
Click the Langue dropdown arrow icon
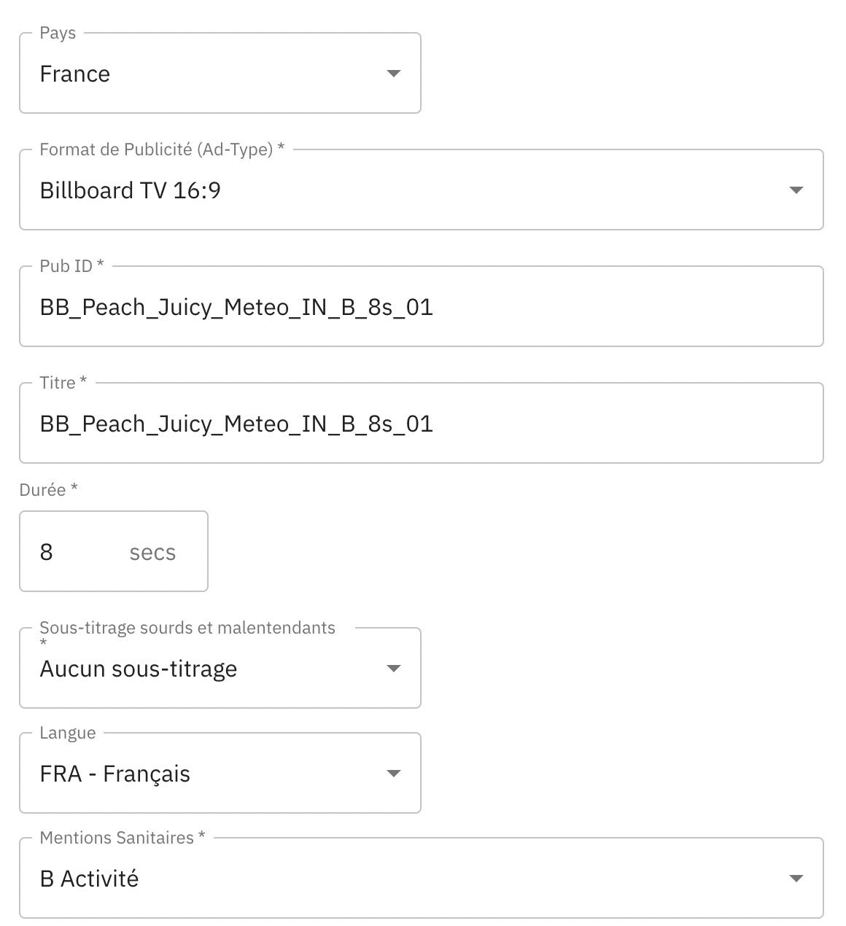[394, 774]
